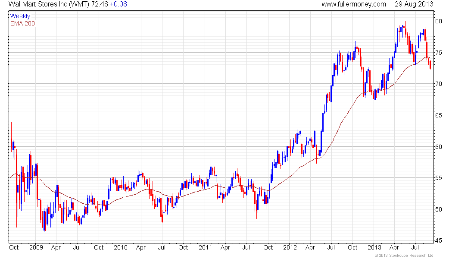Click the 45 price axis label
Screen dimensions: 474x259
coord(438,241)
